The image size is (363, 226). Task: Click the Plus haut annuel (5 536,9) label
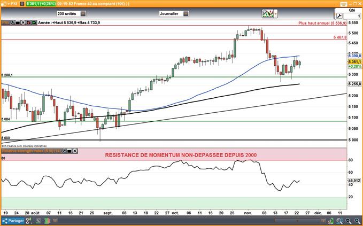coord(322,23)
